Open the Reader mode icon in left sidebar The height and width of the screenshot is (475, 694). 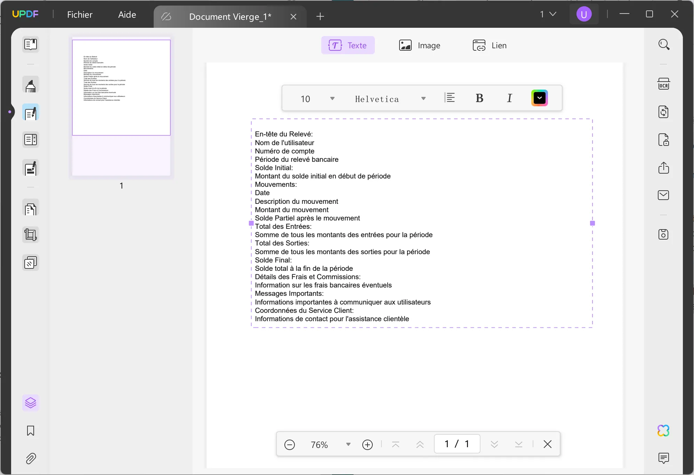pos(31,44)
